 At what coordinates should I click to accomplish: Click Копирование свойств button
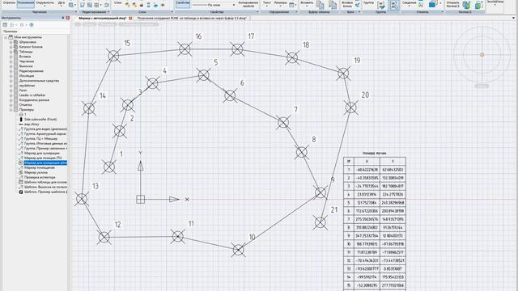248,4
